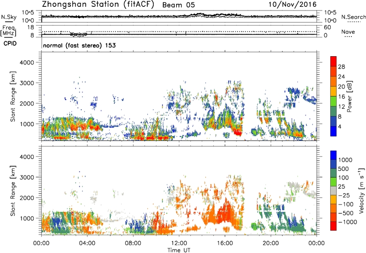Click the 100 label on velocity colorbar
The height and width of the screenshot is (253, 366).
click(x=344, y=178)
